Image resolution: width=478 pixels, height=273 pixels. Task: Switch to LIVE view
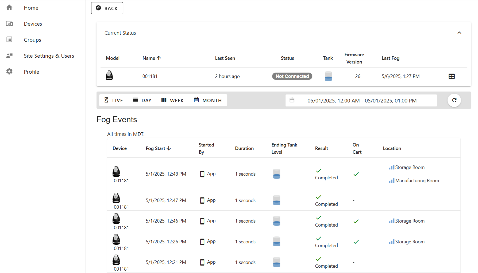[x=114, y=100]
